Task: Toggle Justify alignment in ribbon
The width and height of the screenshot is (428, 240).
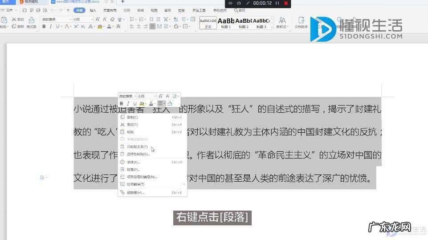Action: click(x=152, y=26)
